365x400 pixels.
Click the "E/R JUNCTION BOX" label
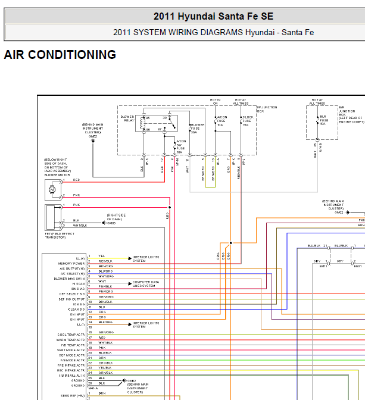coord(347,111)
